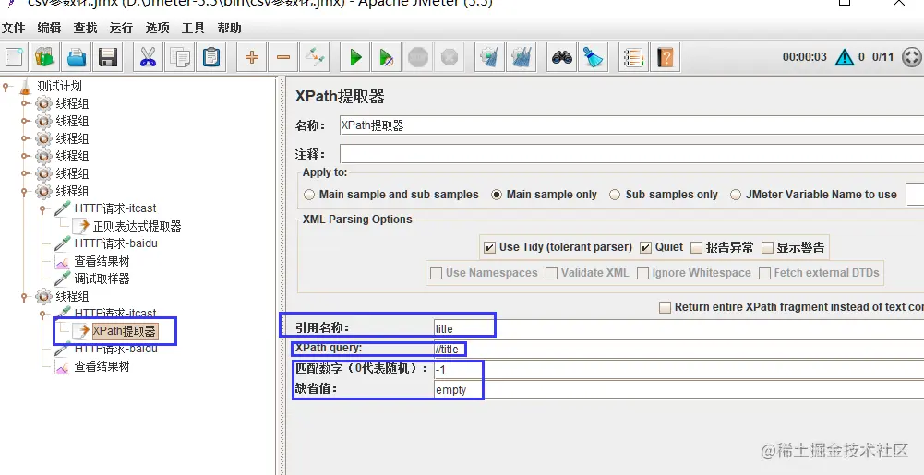
Task: Select HTTP请求-baidu above 调试取样器
Action: (x=115, y=243)
